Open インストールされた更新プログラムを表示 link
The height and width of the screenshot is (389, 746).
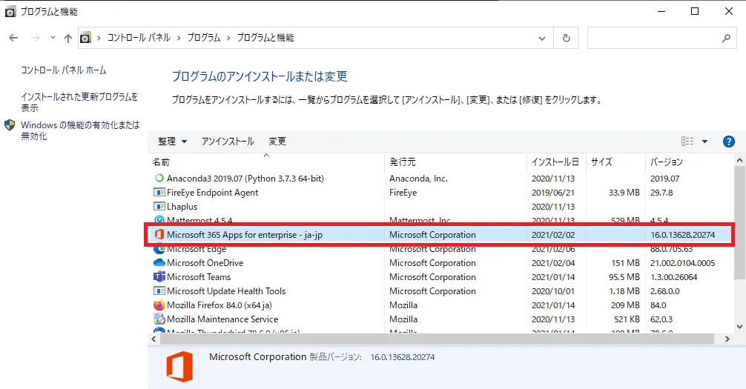(x=79, y=102)
